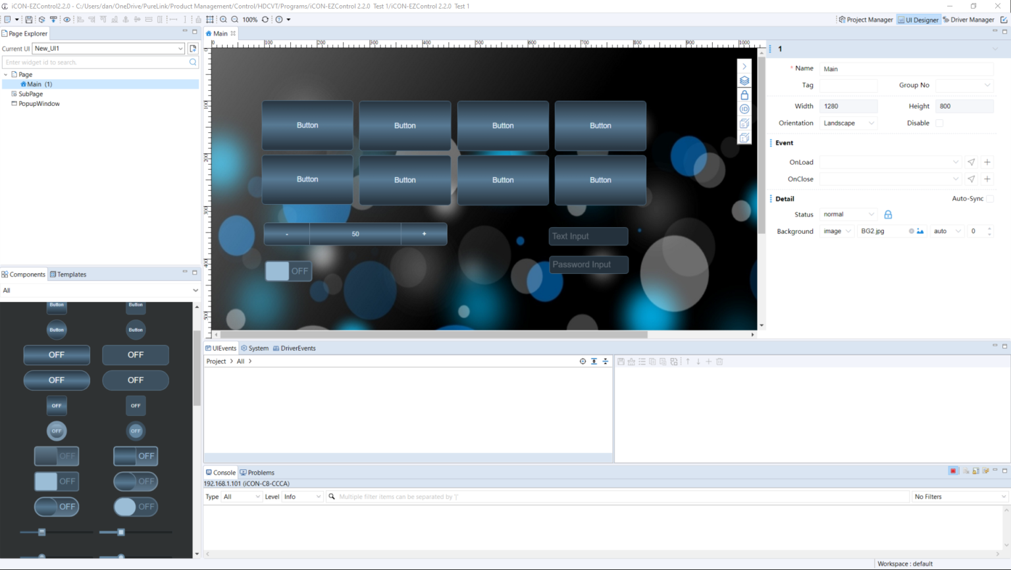Open the layers icon on canvas sidebar
This screenshot has height=570, width=1011.
click(x=744, y=81)
